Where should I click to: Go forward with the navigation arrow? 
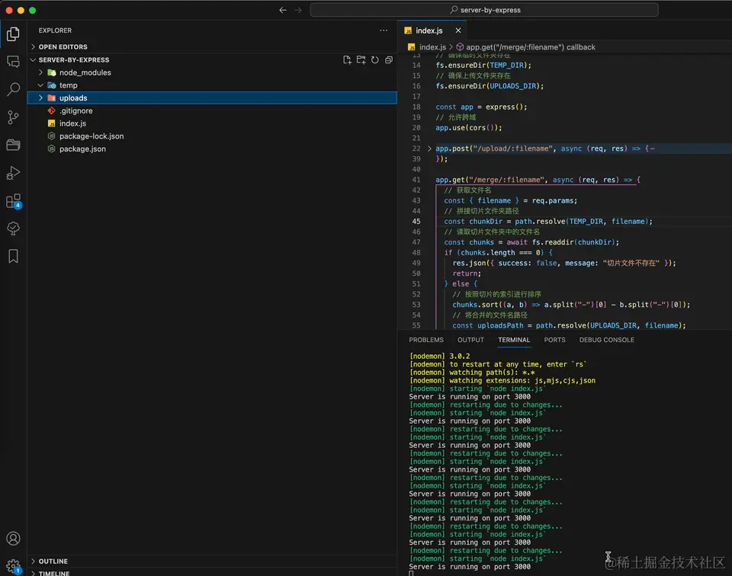coord(298,10)
